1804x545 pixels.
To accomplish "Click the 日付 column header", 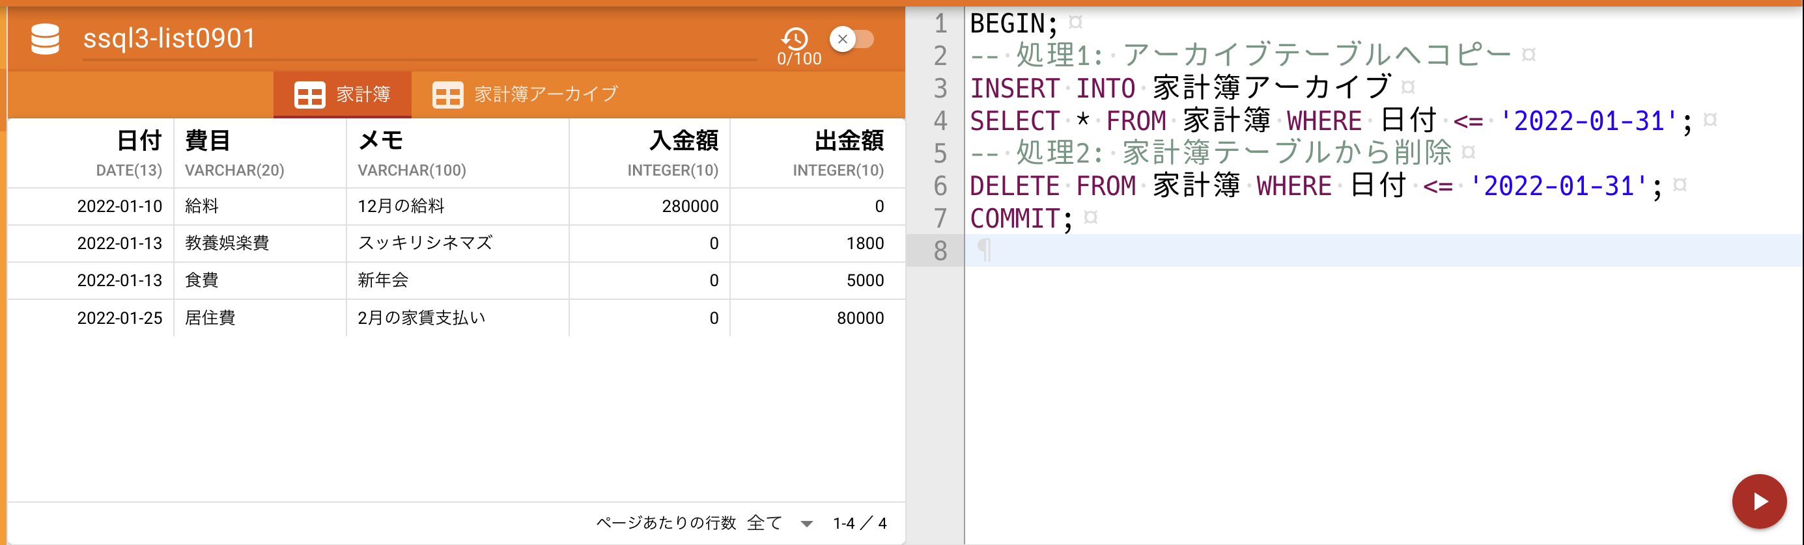I will [x=91, y=153].
